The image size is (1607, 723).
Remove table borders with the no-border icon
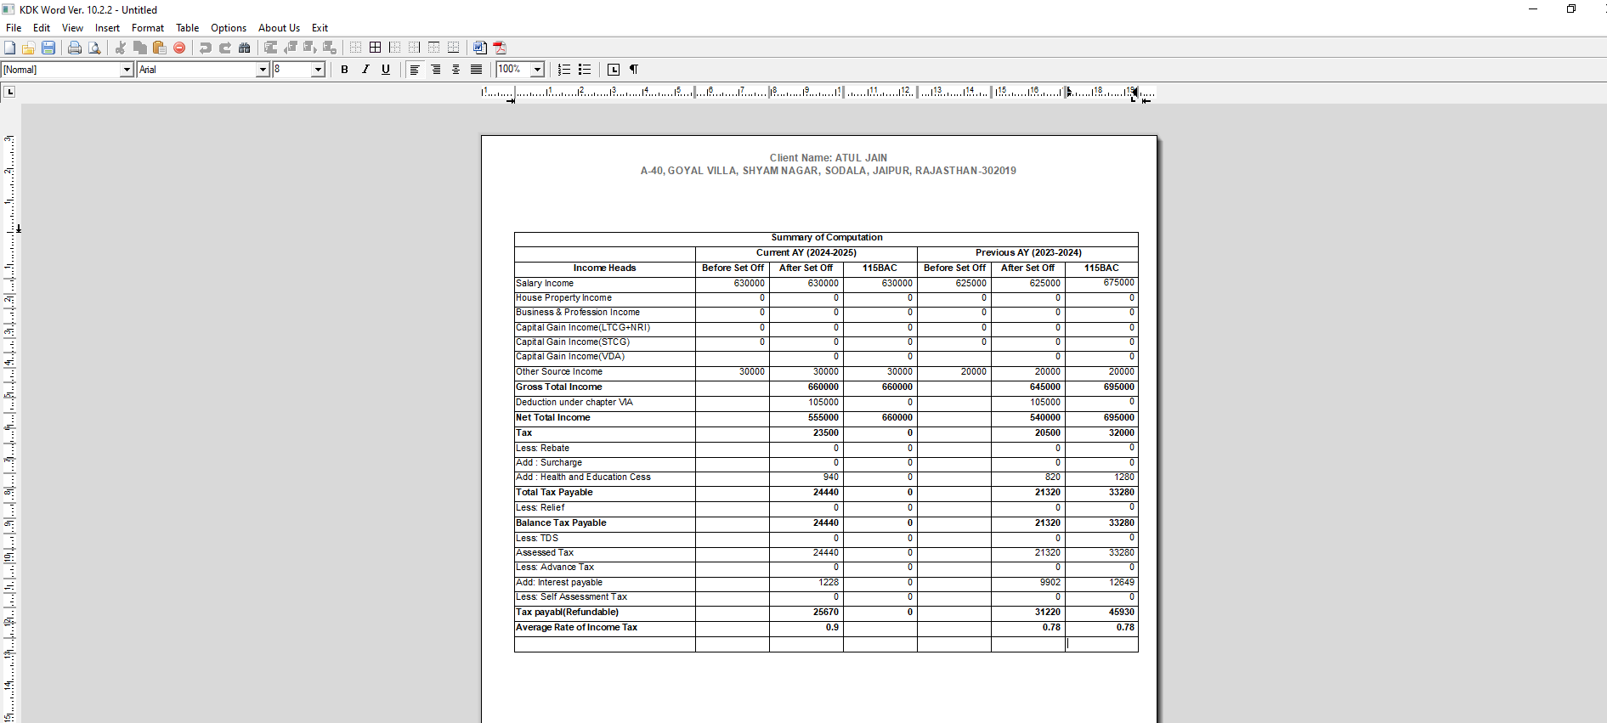(x=355, y=48)
